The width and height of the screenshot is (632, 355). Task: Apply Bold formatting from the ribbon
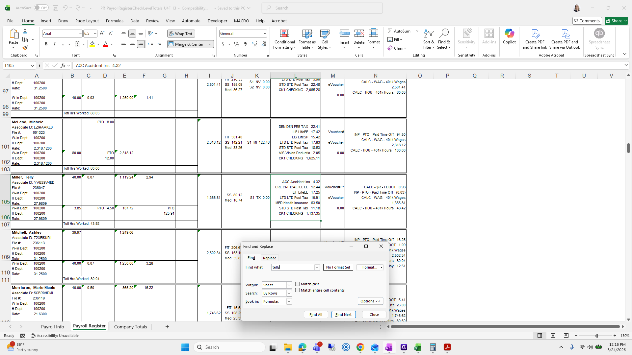pos(46,44)
